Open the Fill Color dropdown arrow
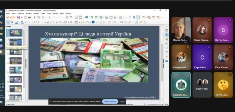 pos(25,22)
